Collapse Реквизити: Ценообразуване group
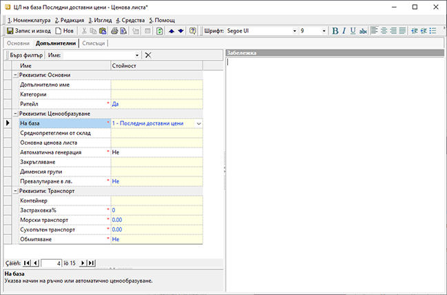Viewport: 447px width, 295px height. point(15,114)
